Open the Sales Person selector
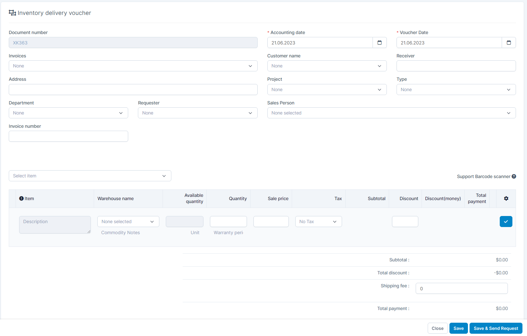The image size is (527, 336). point(391,113)
